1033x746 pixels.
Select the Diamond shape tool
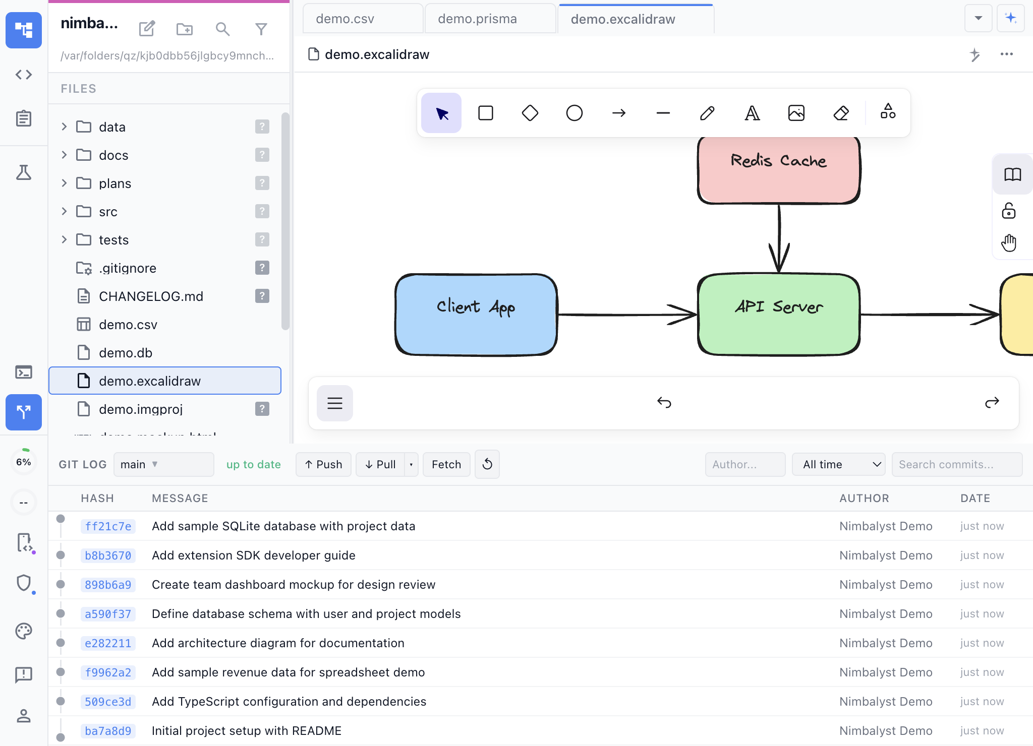pyautogui.click(x=530, y=113)
